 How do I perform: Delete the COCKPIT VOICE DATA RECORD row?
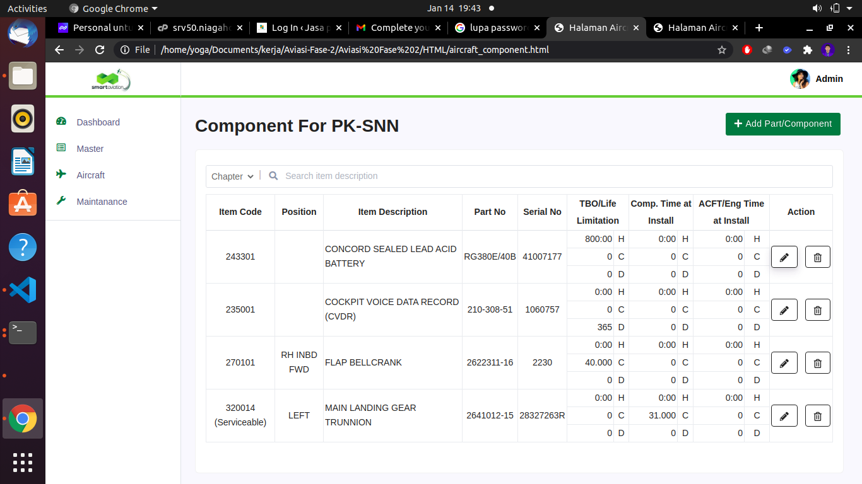point(817,310)
